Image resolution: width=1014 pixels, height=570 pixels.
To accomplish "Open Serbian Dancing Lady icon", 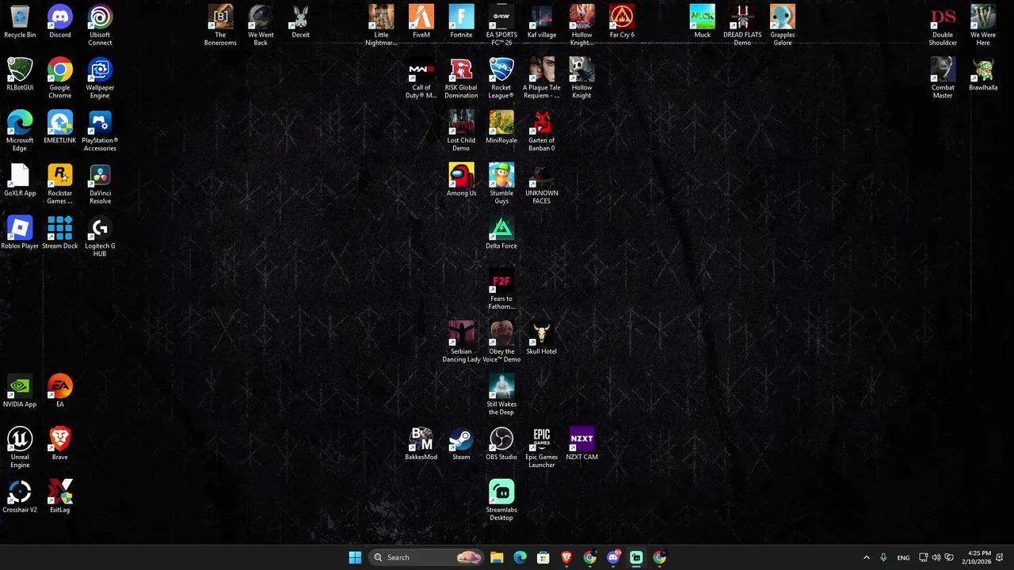I will click(461, 343).
